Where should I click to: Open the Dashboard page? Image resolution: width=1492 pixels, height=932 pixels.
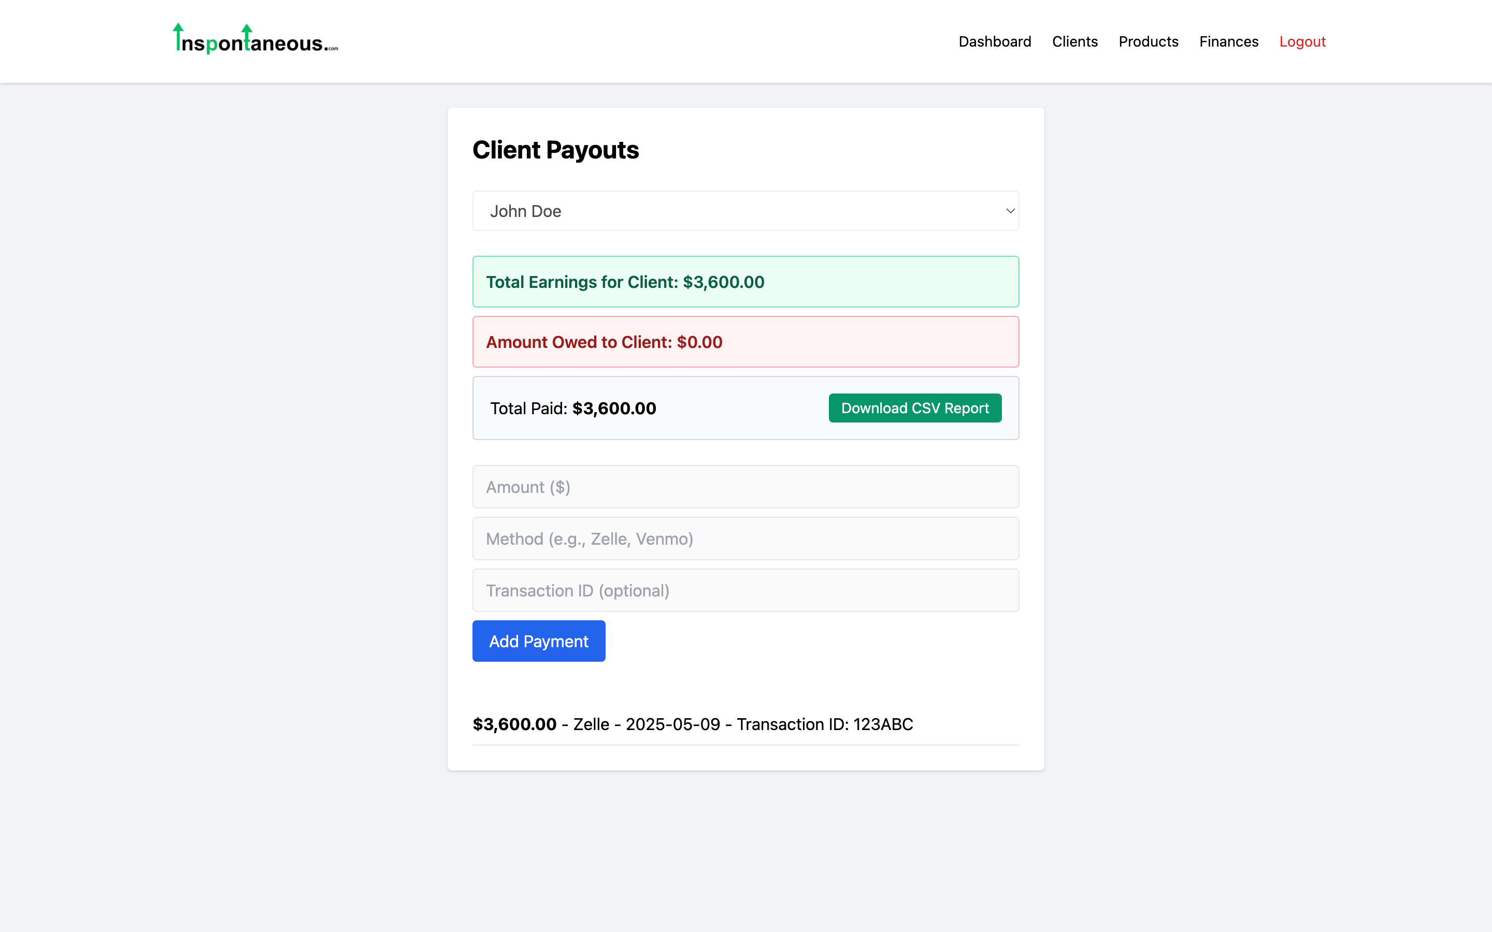click(x=995, y=41)
